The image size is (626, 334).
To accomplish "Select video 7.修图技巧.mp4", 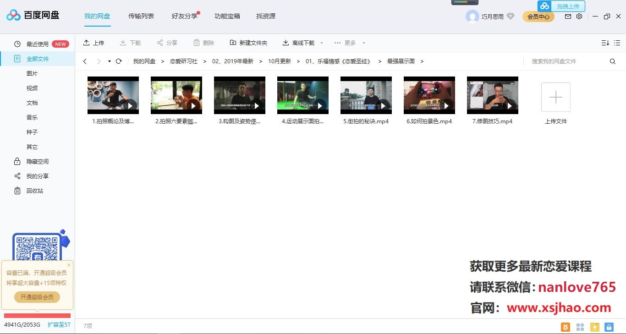I will (x=493, y=101).
